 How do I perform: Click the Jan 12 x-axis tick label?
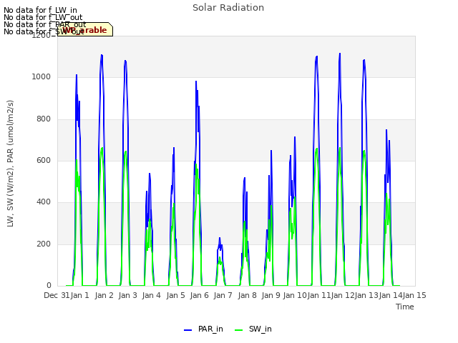click(x=343, y=295)
